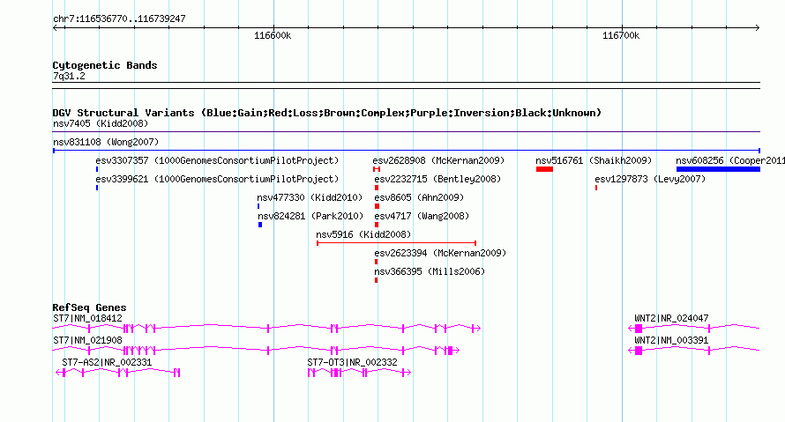The image size is (785, 422).
Task: Click the nsv477330 (Kidd2010) label
Action: 310,197
